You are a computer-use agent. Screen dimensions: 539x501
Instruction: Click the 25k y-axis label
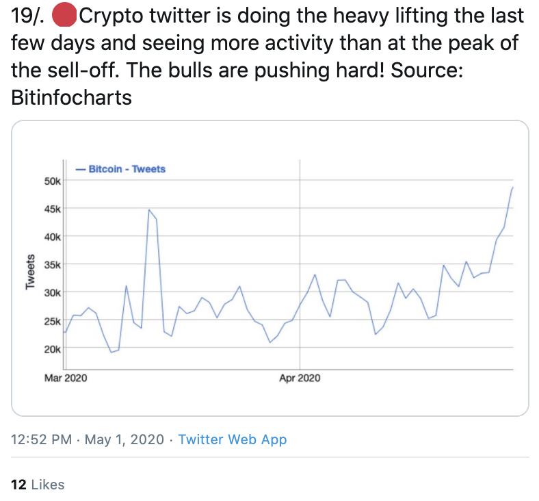[x=53, y=320]
